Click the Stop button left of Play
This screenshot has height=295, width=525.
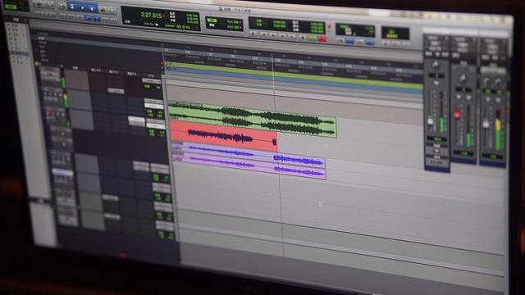303,38
